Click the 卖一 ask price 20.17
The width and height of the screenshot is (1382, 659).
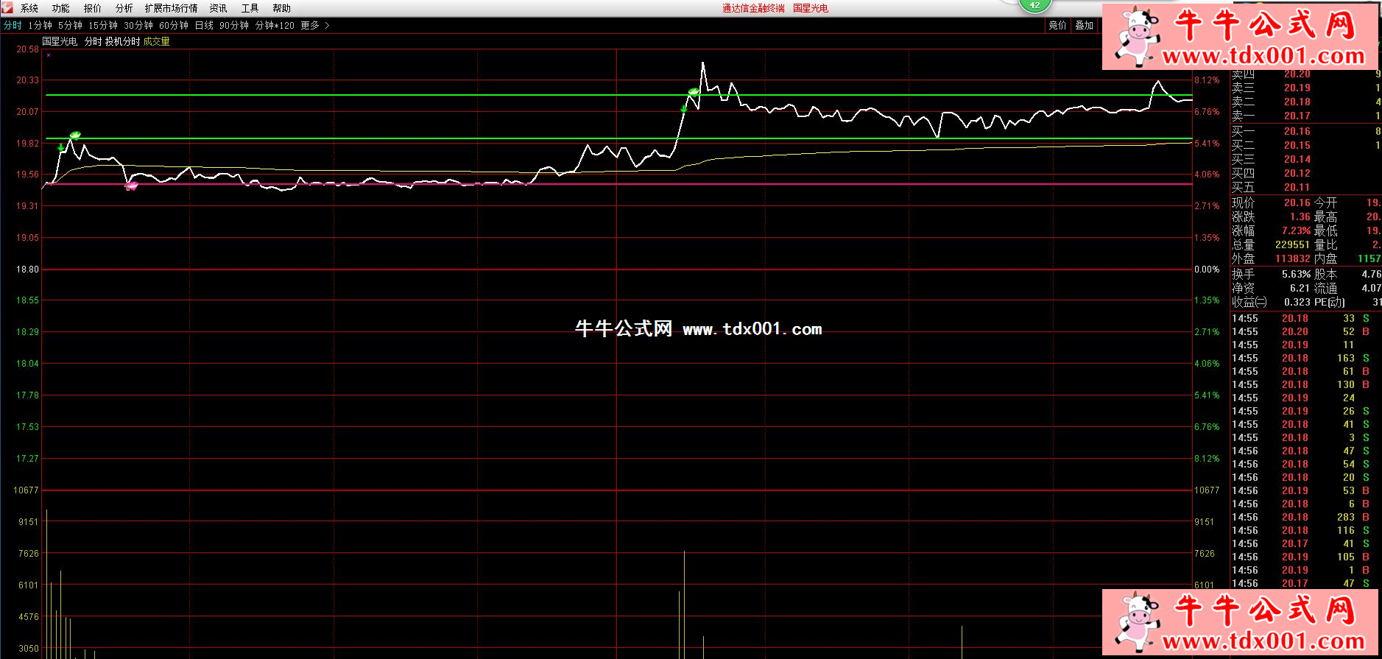pos(1297,116)
